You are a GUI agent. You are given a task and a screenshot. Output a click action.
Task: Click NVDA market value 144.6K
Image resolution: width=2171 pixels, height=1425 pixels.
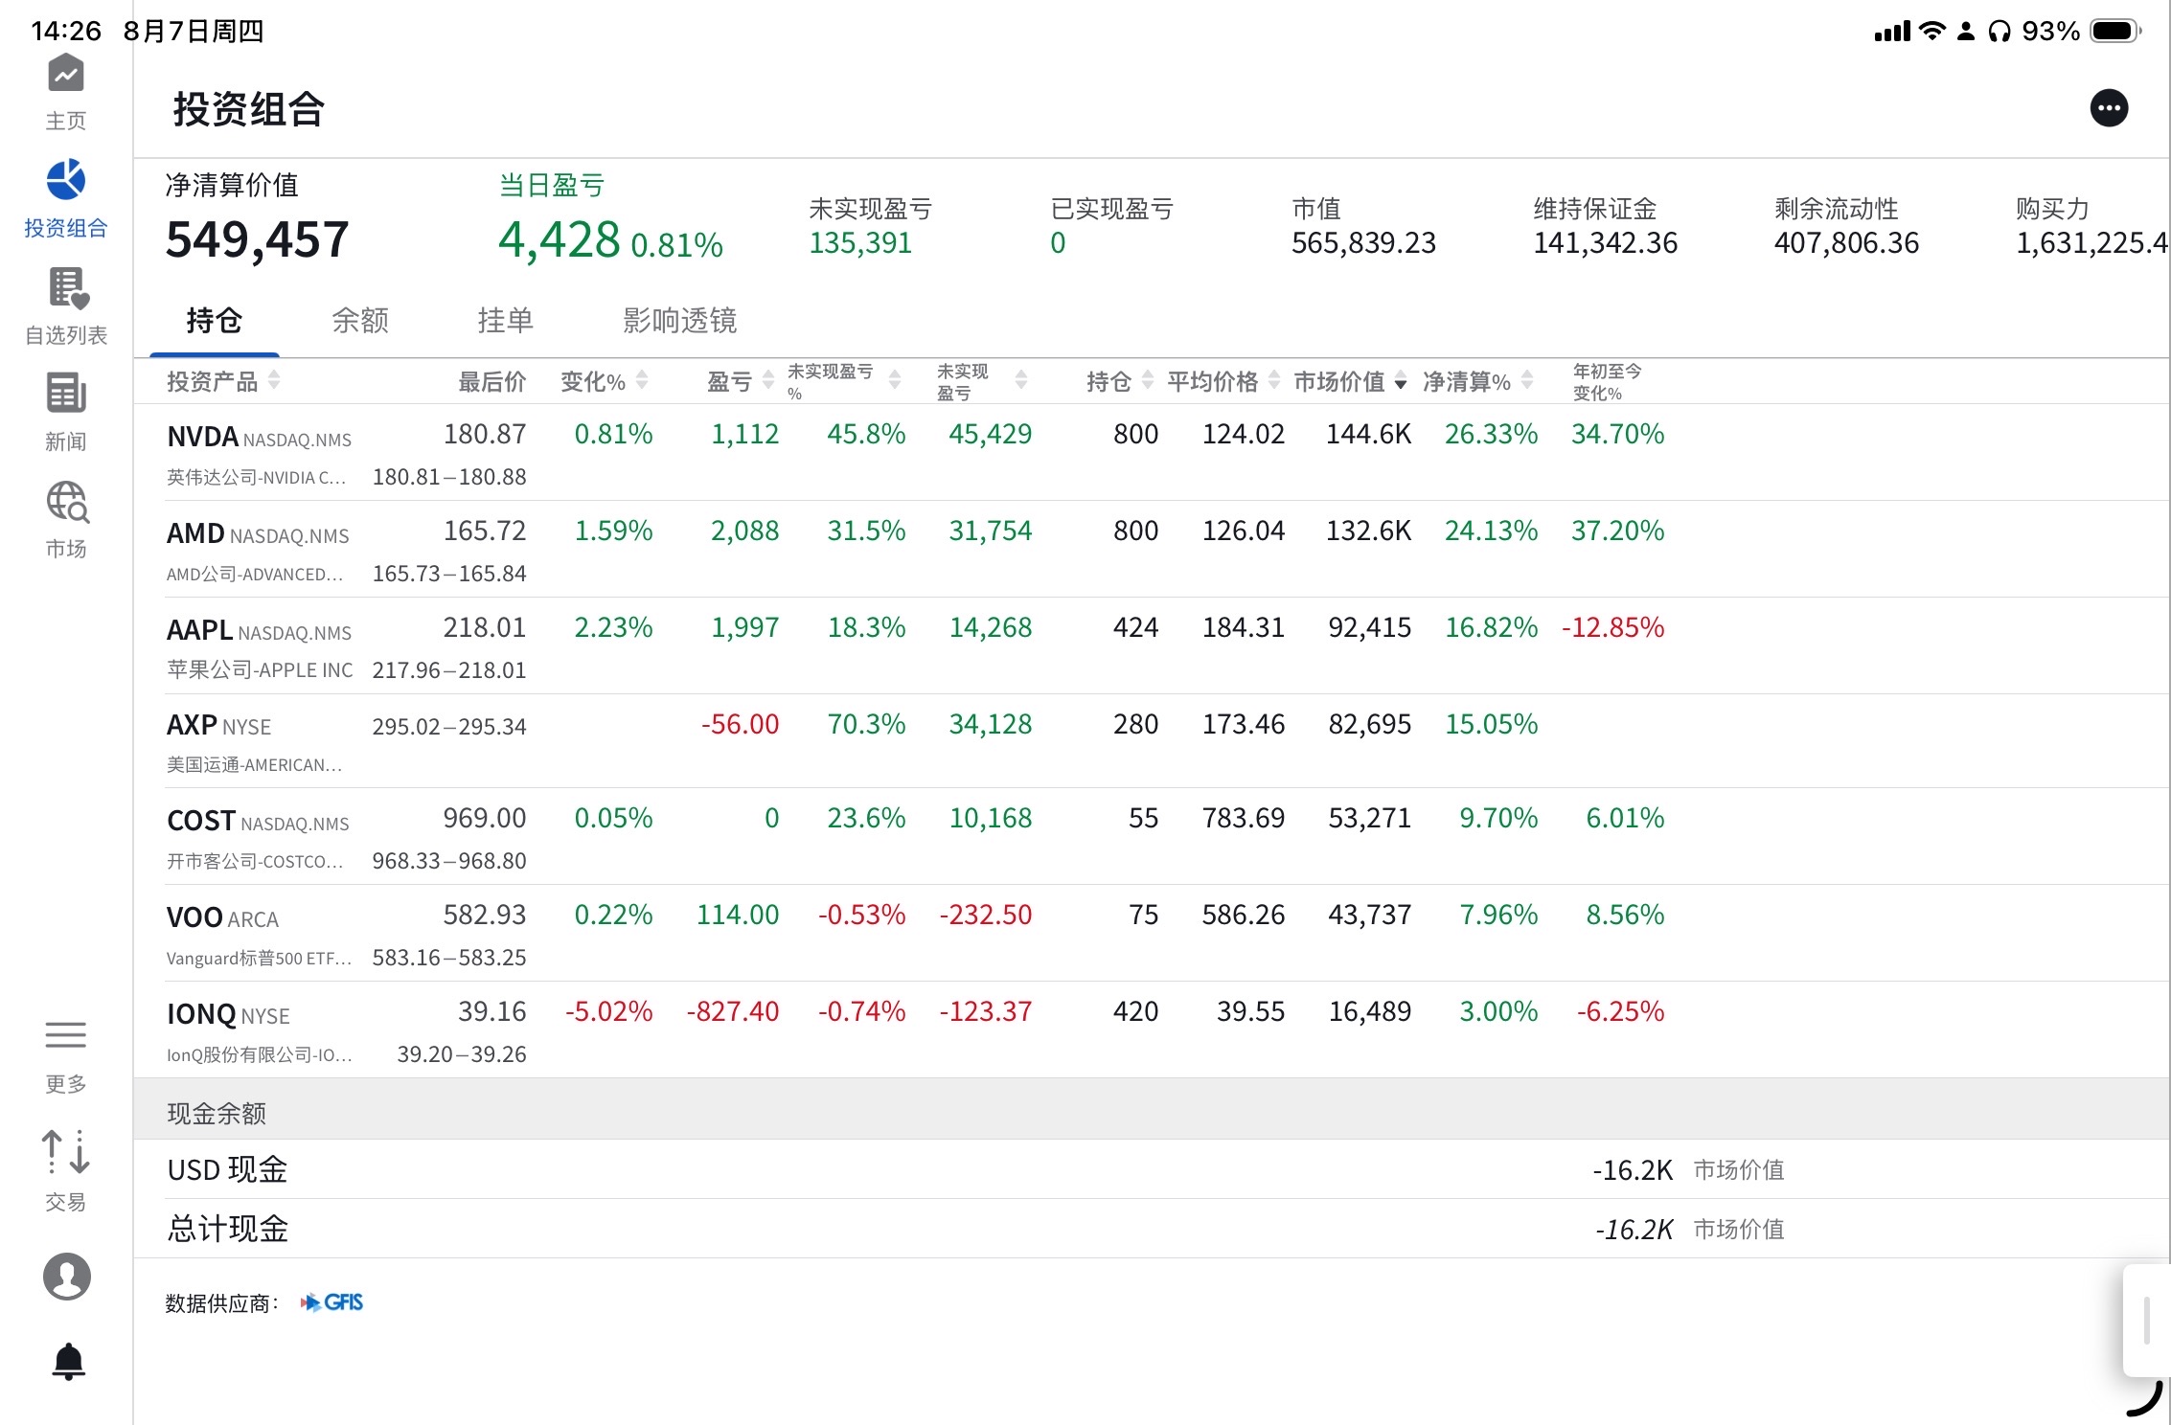(1368, 435)
